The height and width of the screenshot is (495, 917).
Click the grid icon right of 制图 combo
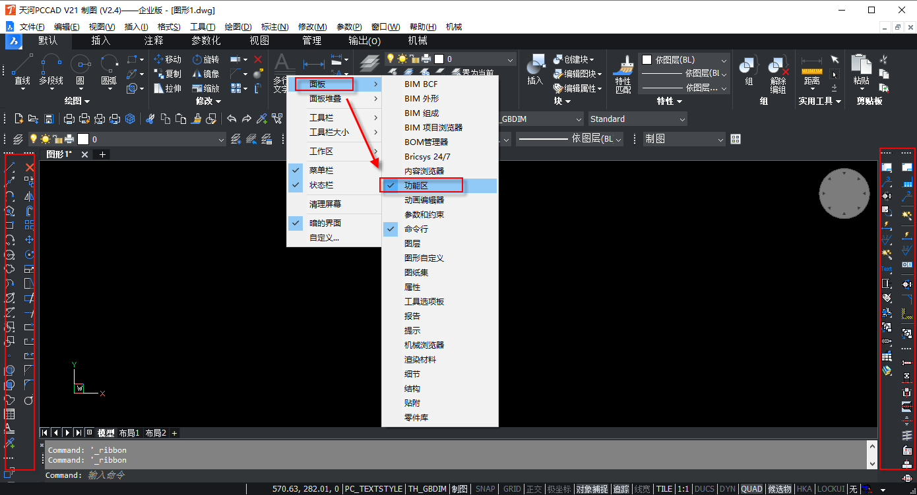[x=736, y=139]
